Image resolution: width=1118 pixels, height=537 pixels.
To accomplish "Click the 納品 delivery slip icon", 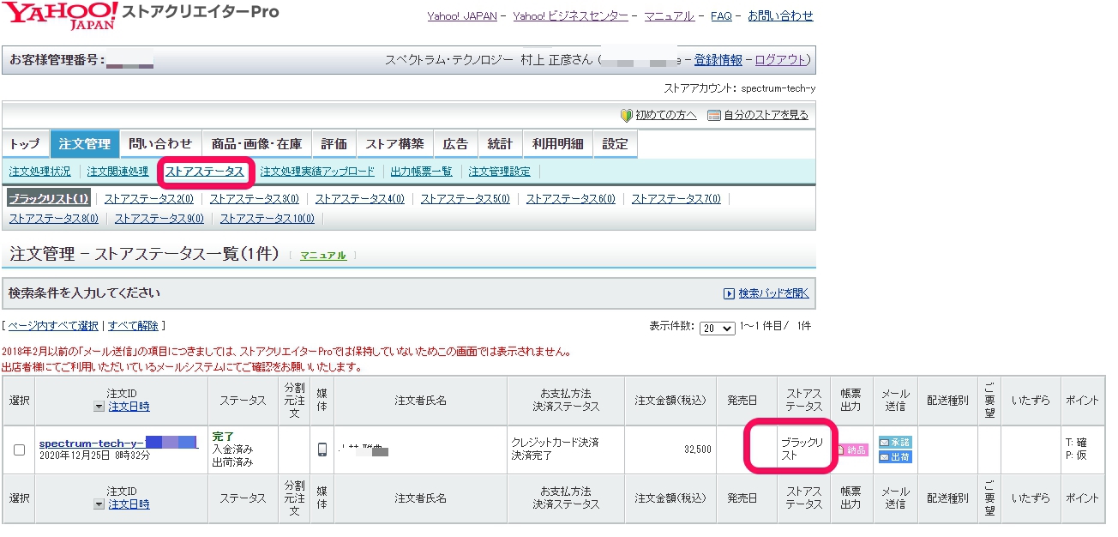I will tap(851, 450).
